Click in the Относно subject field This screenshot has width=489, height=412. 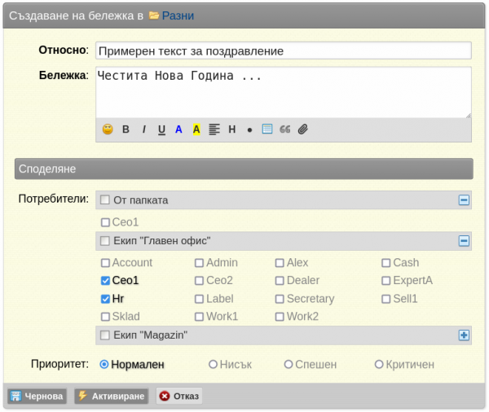coord(283,50)
